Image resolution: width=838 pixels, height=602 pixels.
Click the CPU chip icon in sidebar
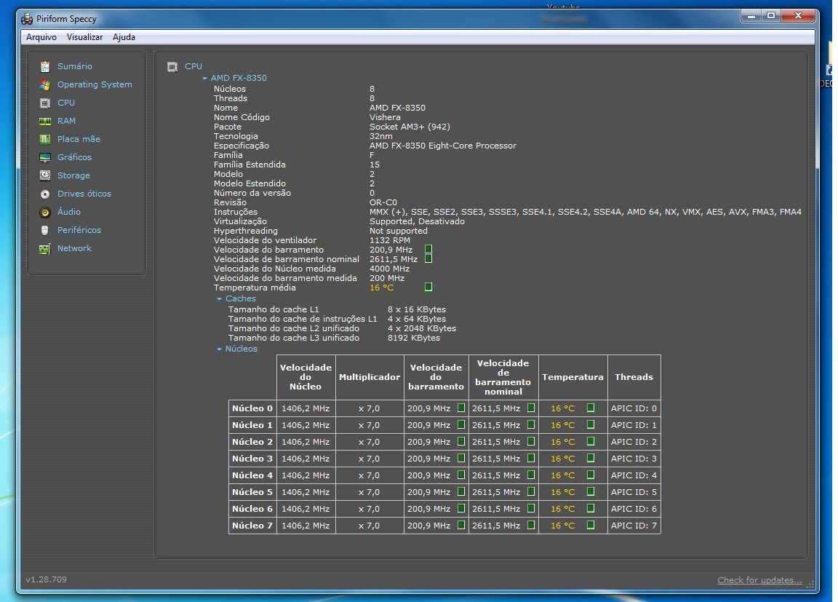pyautogui.click(x=45, y=103)
